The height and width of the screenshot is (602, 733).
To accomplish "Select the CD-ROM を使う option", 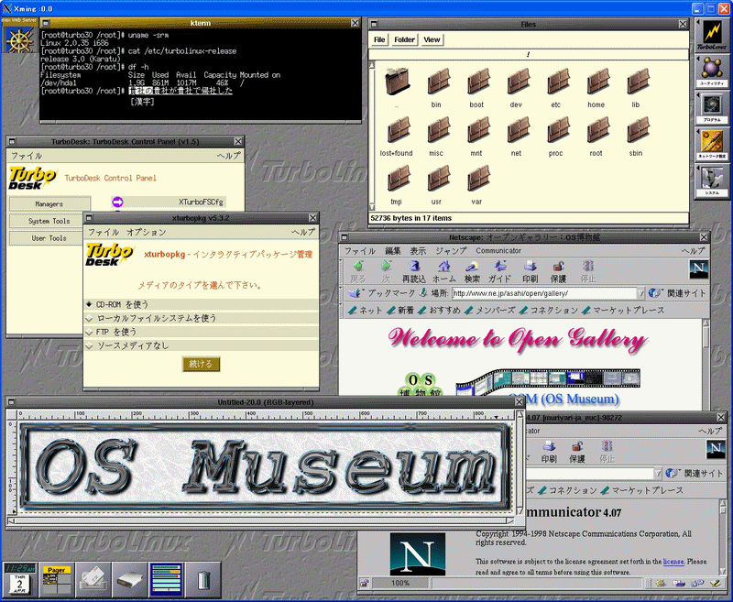I will coord(201,304).
